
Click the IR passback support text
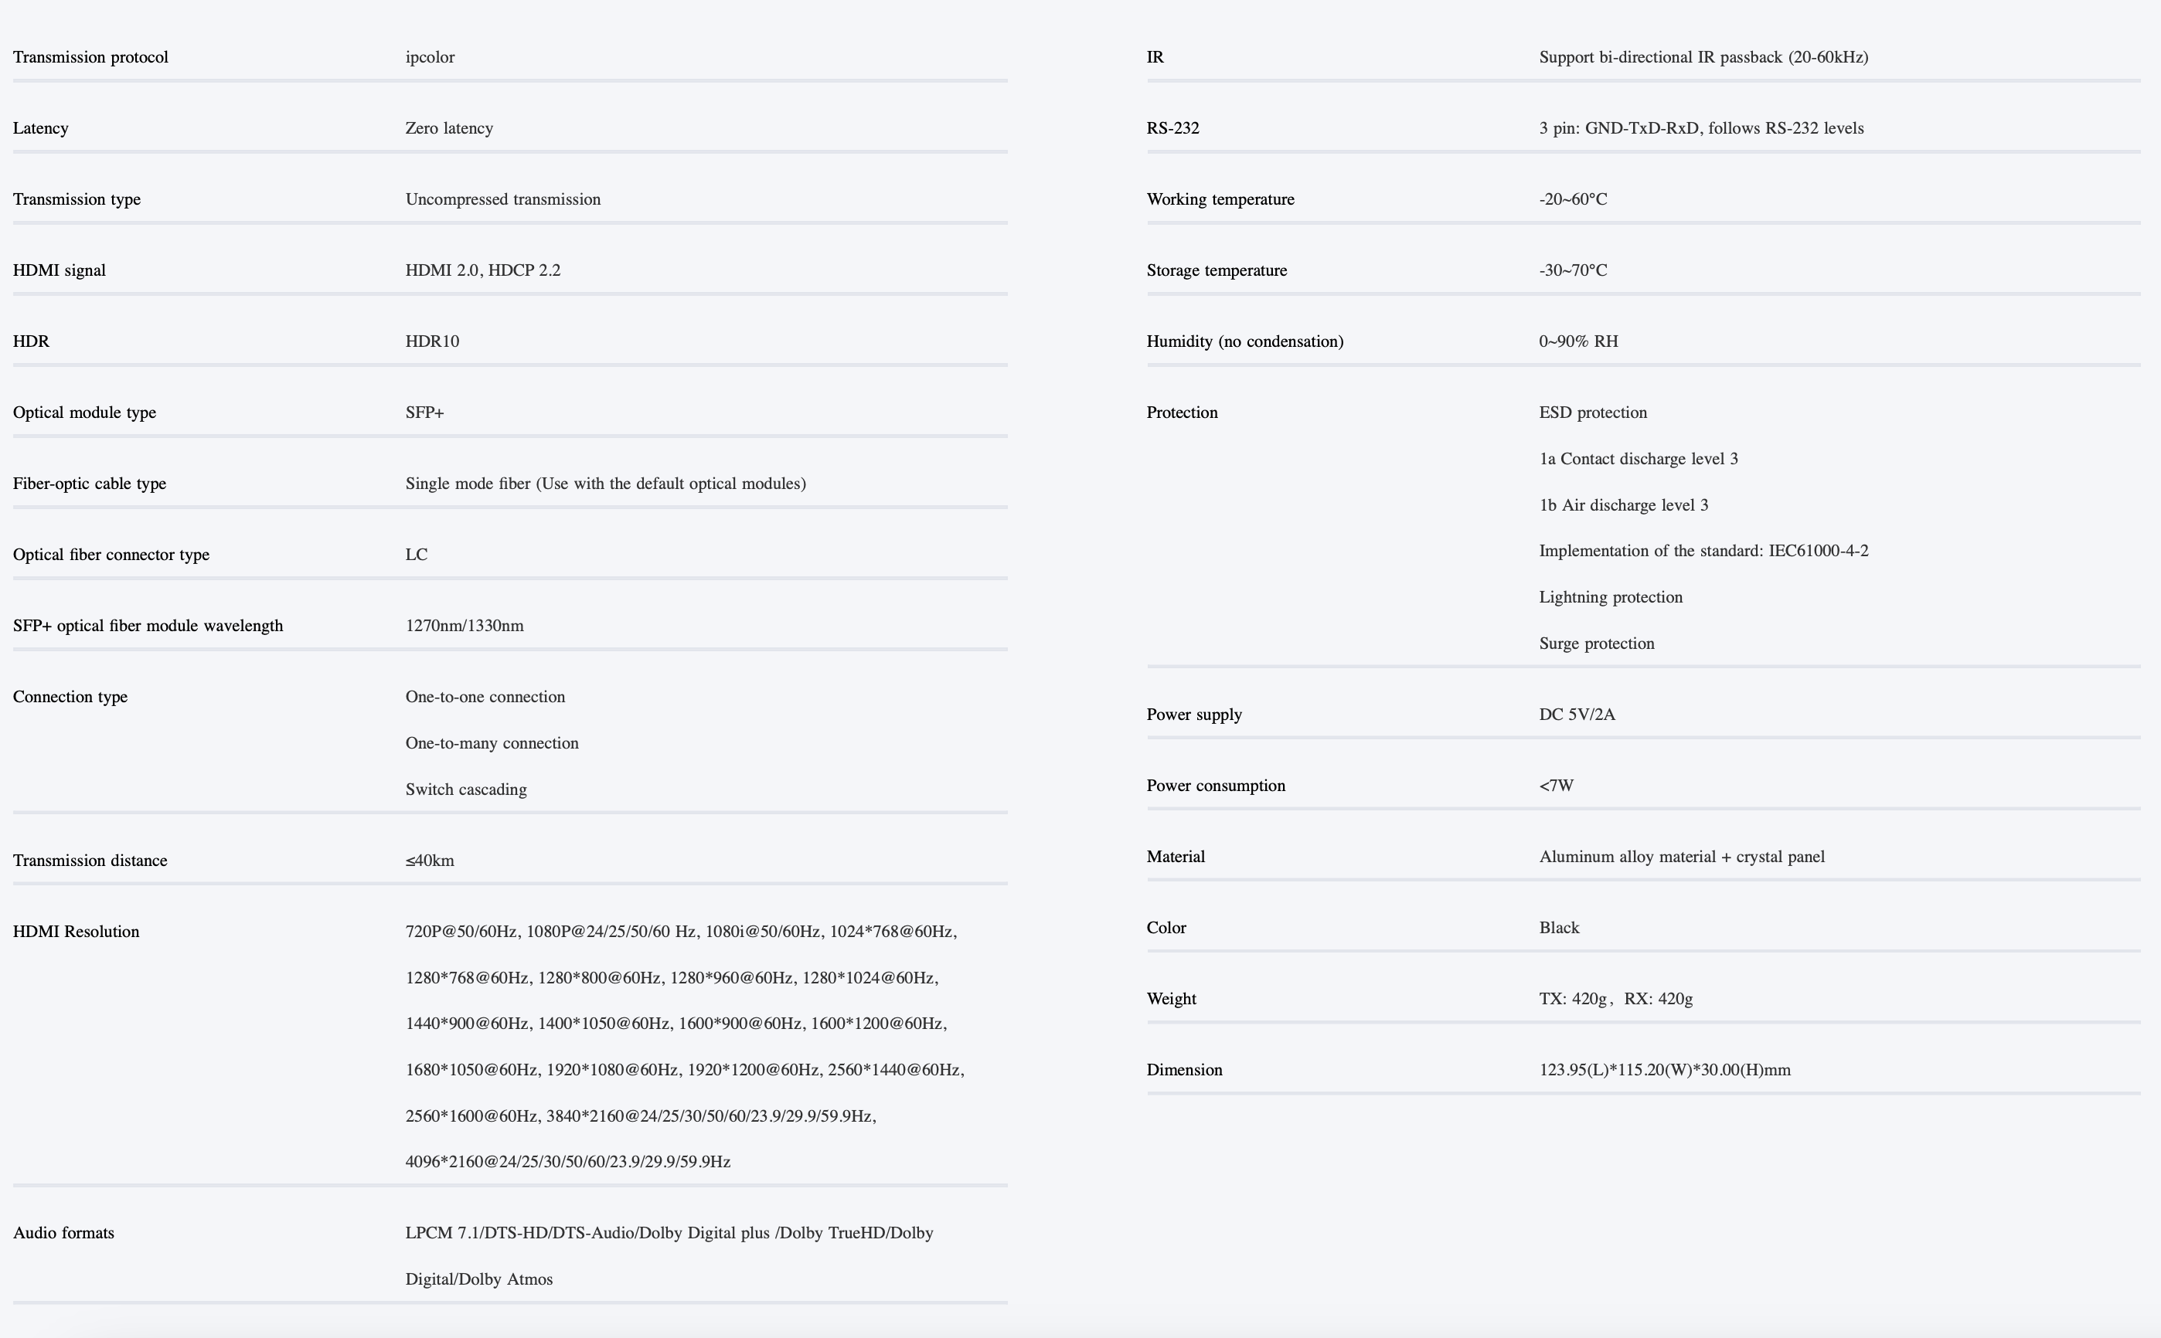1703,57
